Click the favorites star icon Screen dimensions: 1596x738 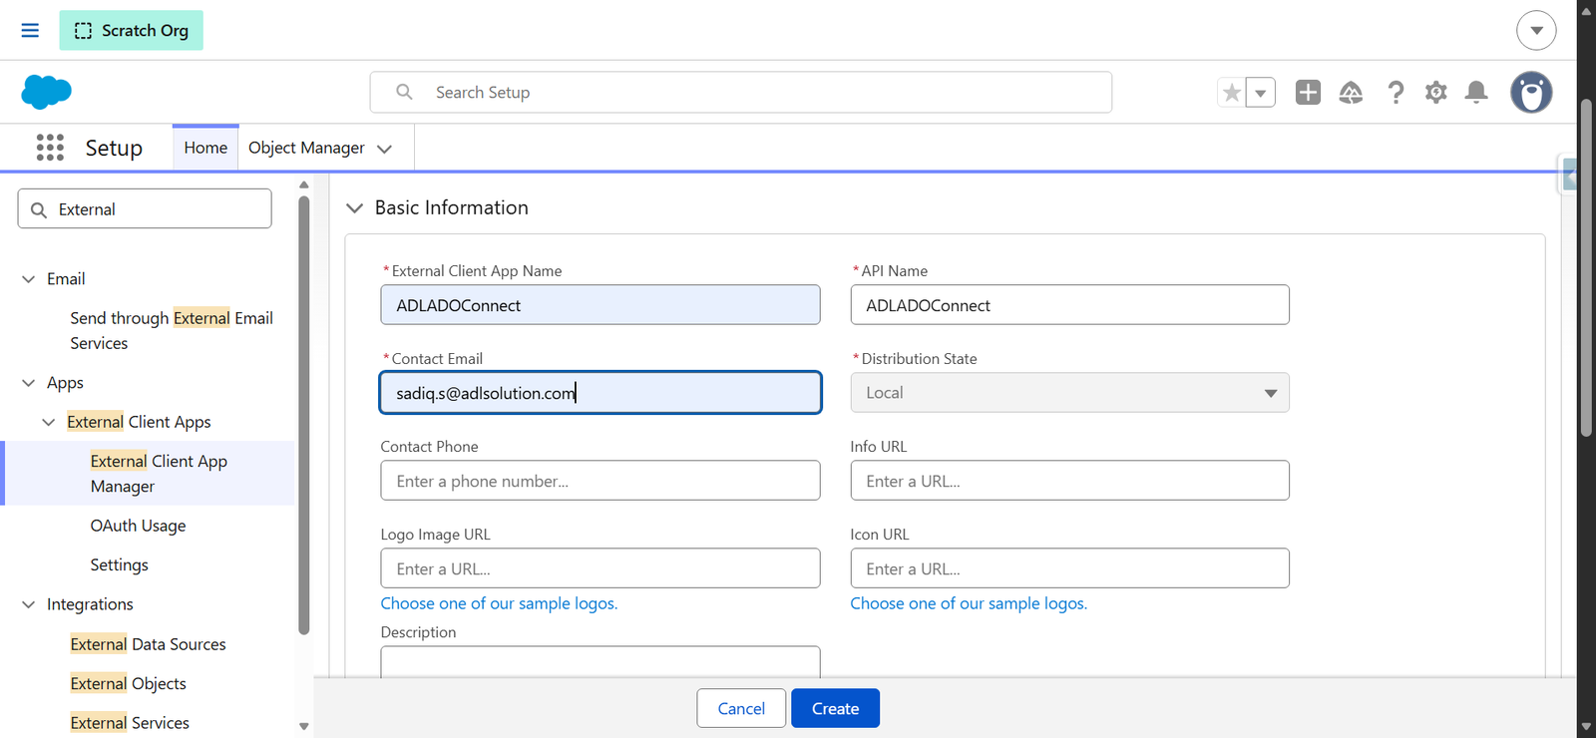1232,93
